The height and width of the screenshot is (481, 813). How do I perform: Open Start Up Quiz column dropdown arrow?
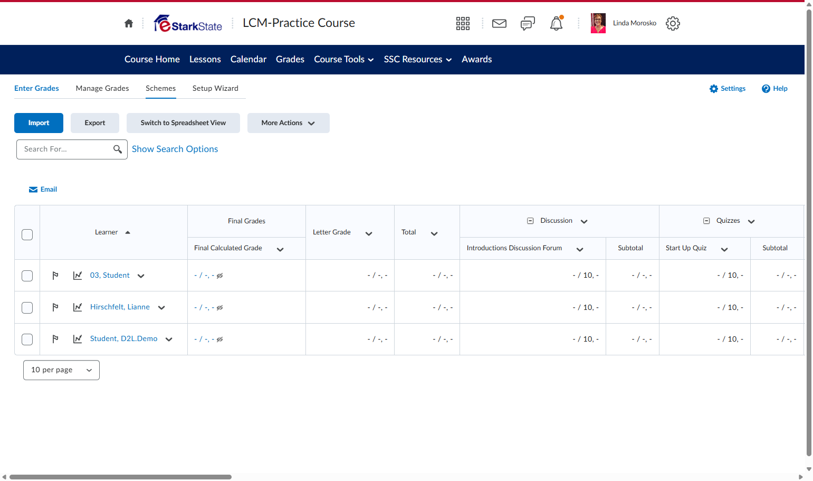point(724,250)
